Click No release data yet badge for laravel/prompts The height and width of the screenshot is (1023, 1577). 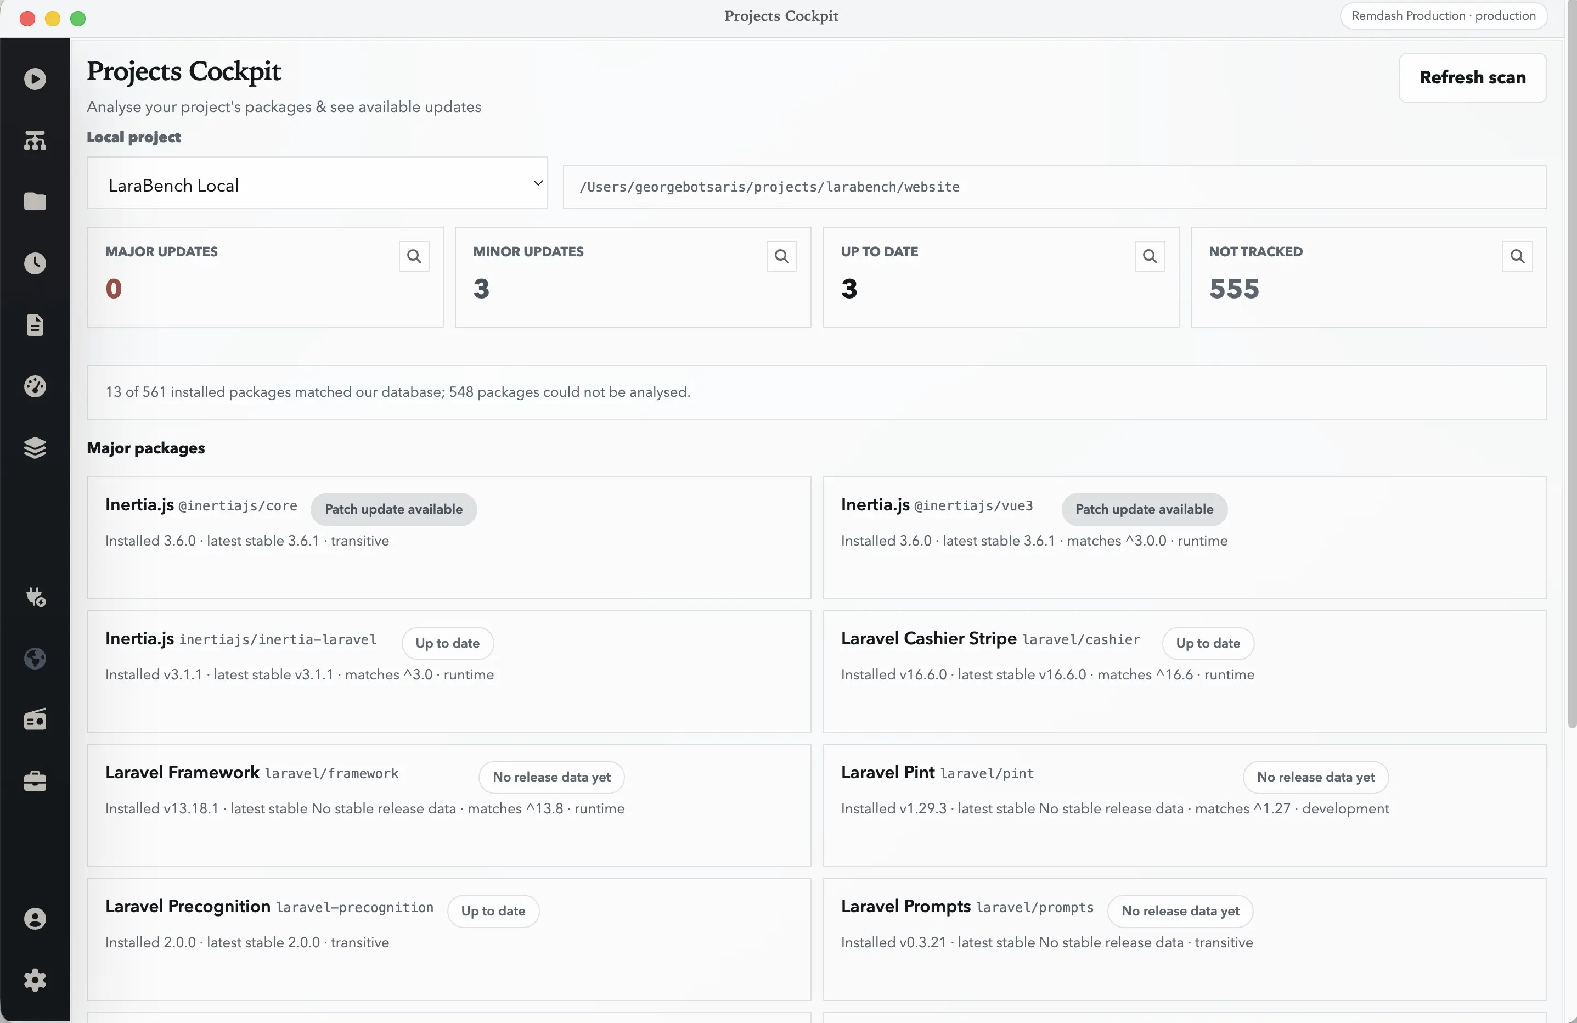1180,911
